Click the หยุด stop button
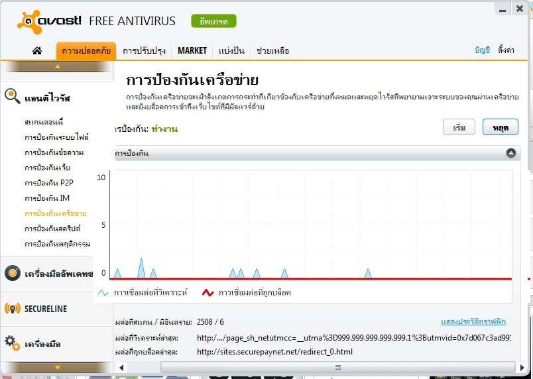Image resolution: width=533 pixels, height=379 pixels. click(501, 127)
